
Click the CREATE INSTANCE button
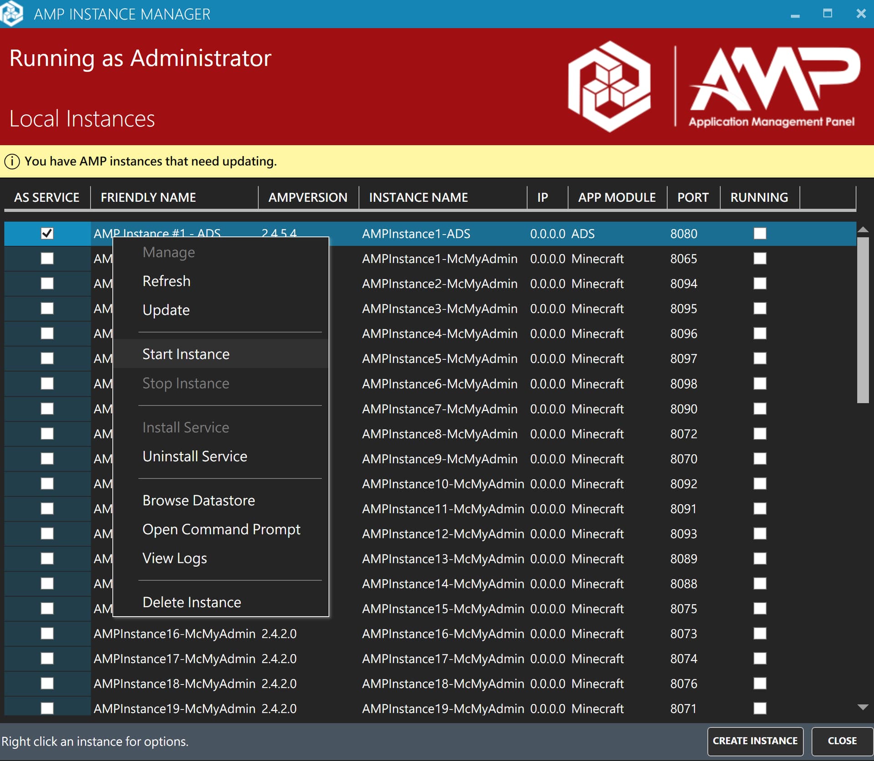click(755, 741)
